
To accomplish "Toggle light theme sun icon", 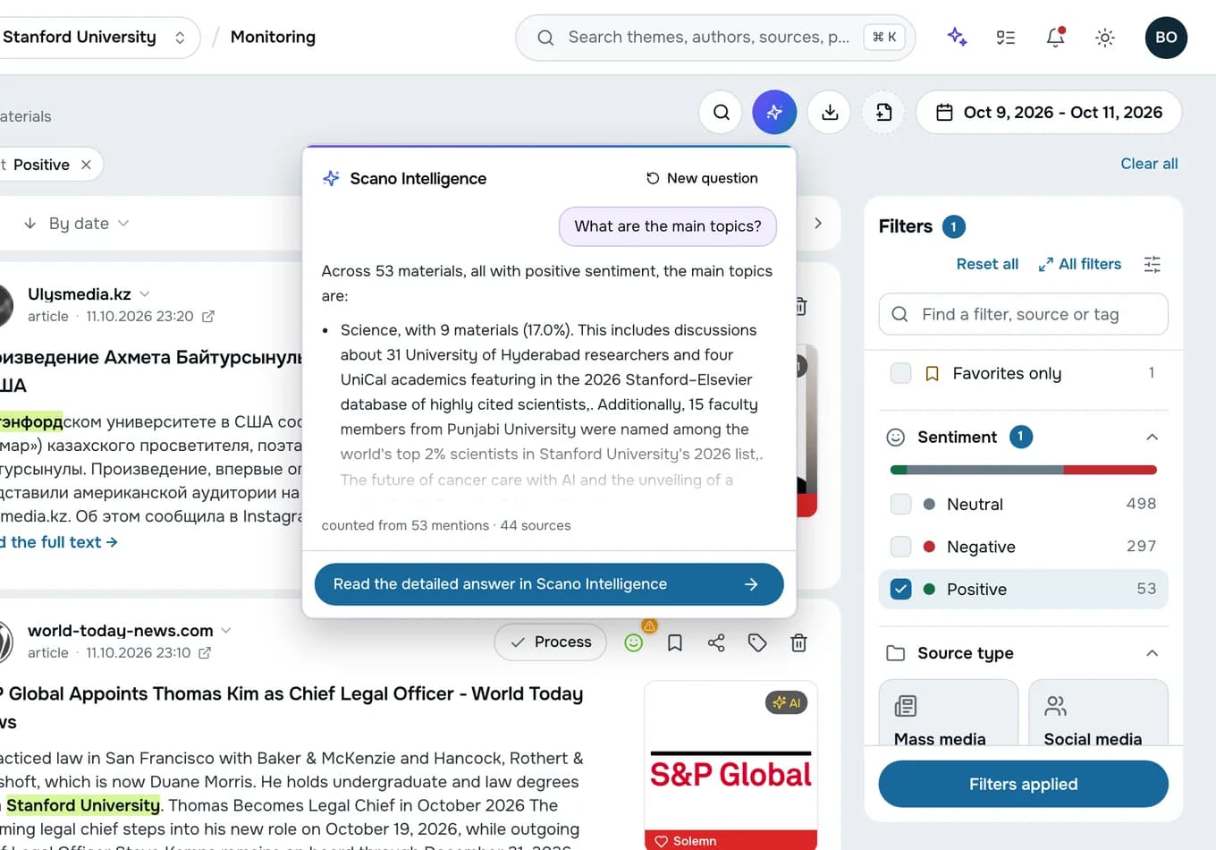I will point(1105,37).
